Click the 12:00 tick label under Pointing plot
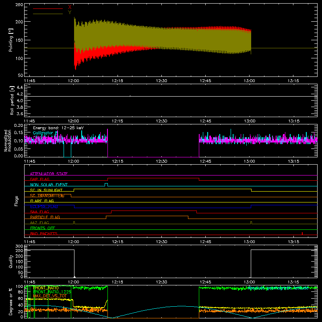The height and width of the screenshot is (322, 322). 74,81
